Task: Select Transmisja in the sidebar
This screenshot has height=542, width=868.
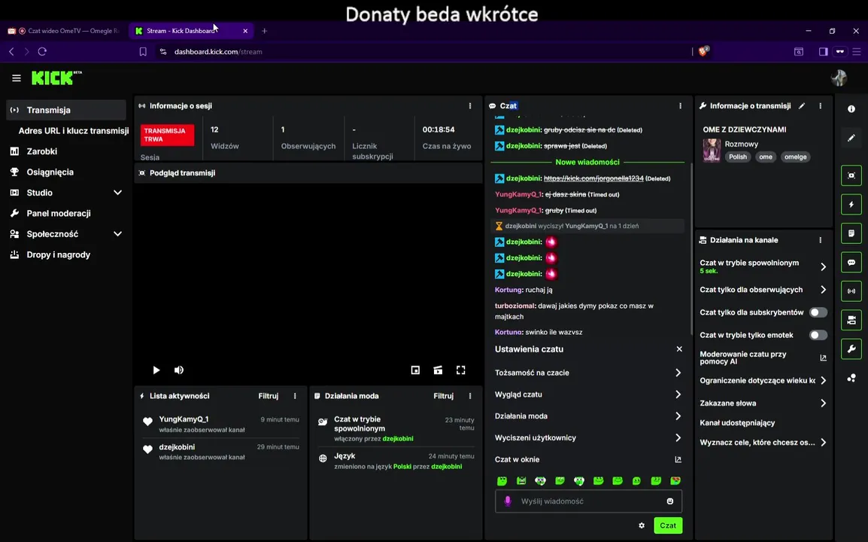Action: point(66,111)
